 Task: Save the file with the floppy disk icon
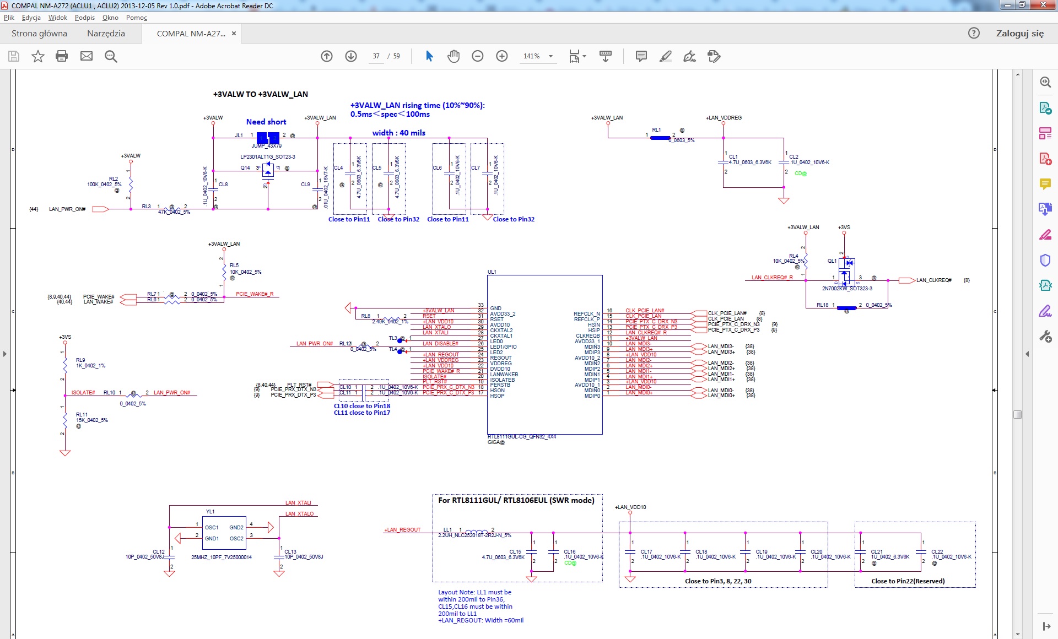(x=14, y=56)
